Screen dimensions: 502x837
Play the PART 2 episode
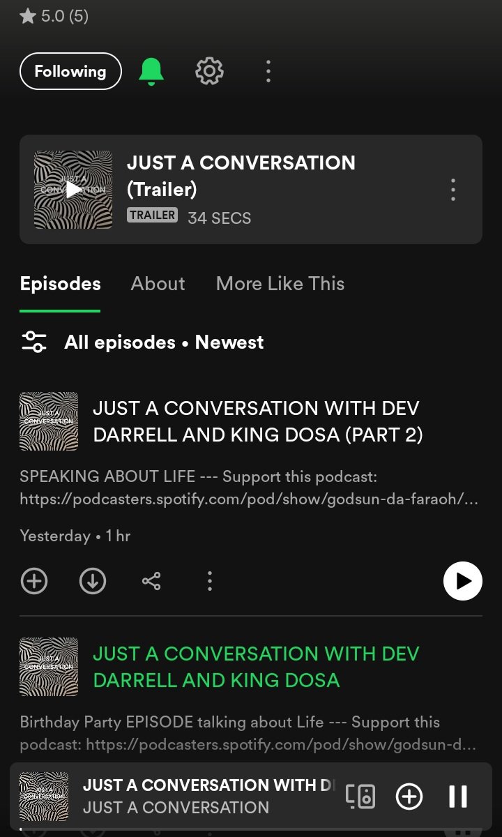coord(463,581)
